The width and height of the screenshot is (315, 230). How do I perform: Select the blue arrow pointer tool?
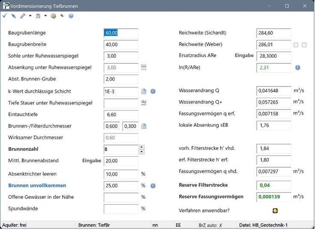pyautogui.click(x=13, y=16)
